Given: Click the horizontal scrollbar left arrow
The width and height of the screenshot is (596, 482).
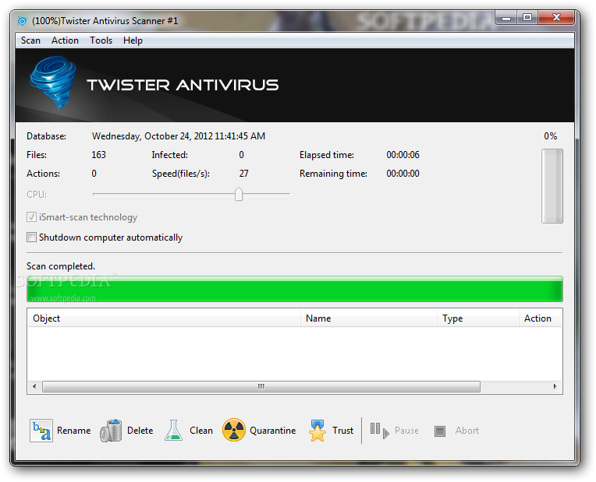Looking at the screenshot, I should point(34,387).
